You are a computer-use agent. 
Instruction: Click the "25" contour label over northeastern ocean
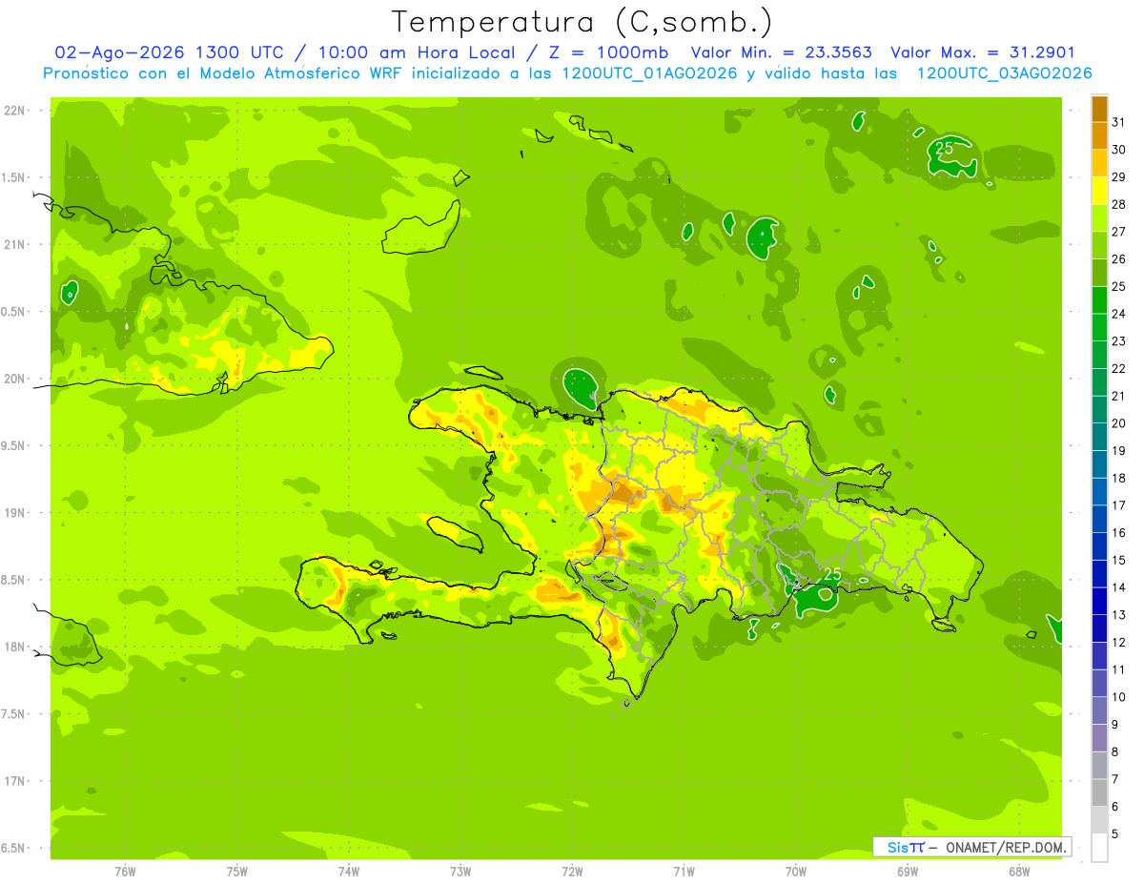tap(945, 148)
